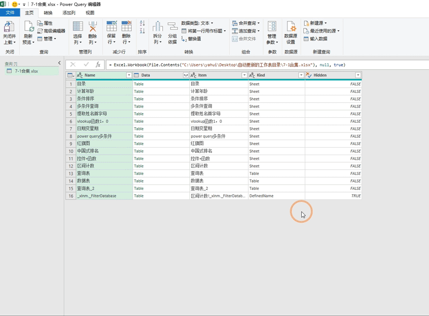This screenshot has width=429, height=316.
Task: Select the Name cell "vlookup函数1，0"
Action: (x=104, y=121)
